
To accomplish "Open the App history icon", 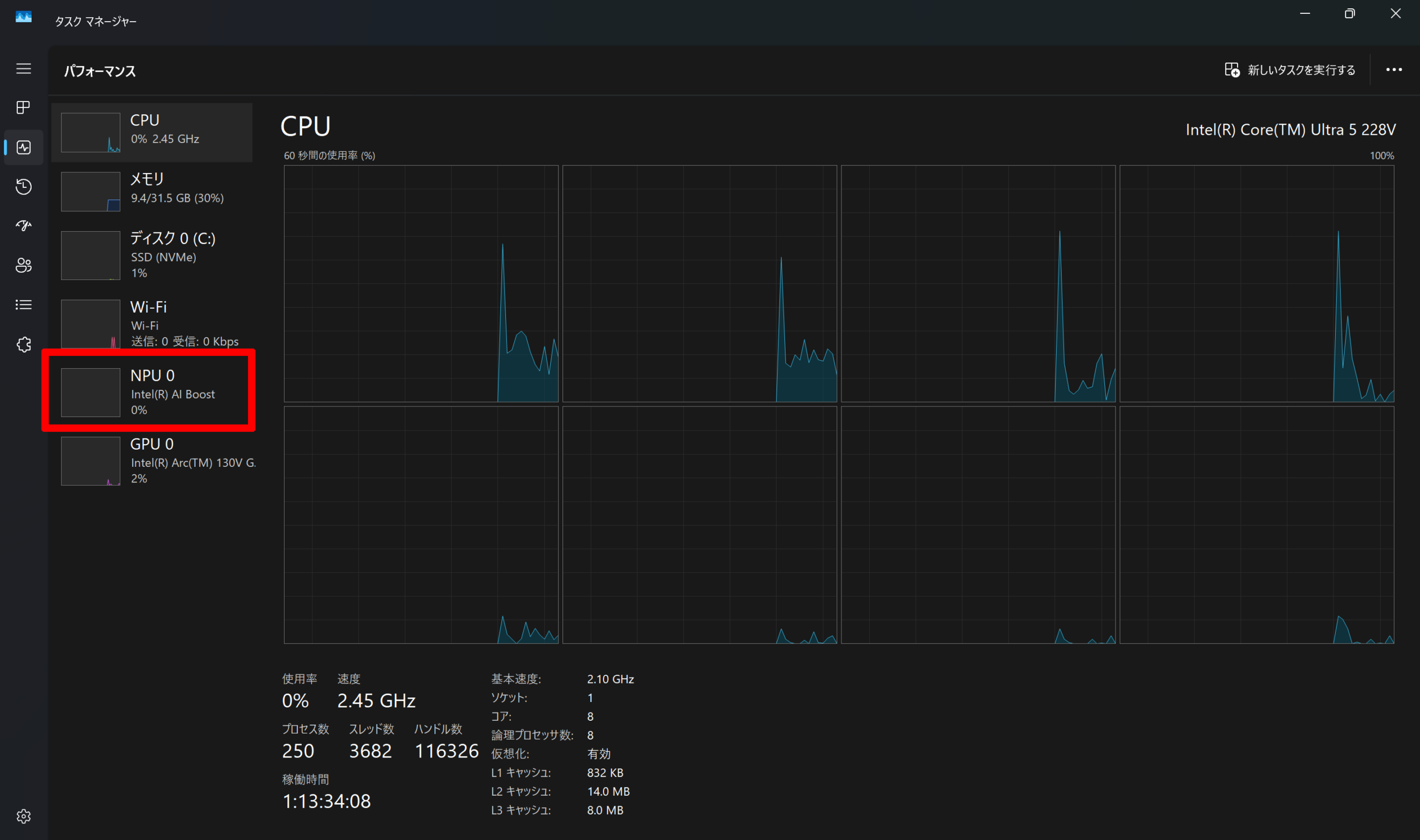I will pos(23,186).
